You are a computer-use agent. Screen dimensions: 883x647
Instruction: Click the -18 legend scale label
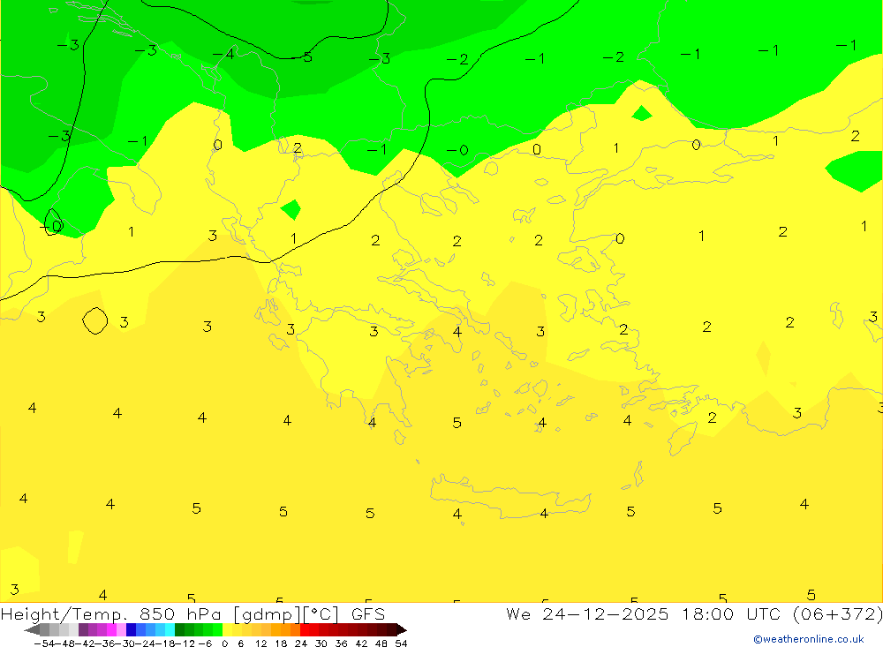click(166, 643)
